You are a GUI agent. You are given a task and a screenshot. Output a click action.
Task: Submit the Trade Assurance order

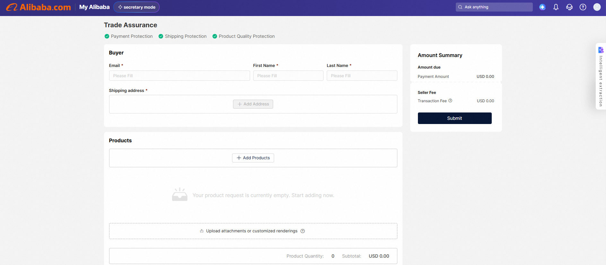point(454,118)
